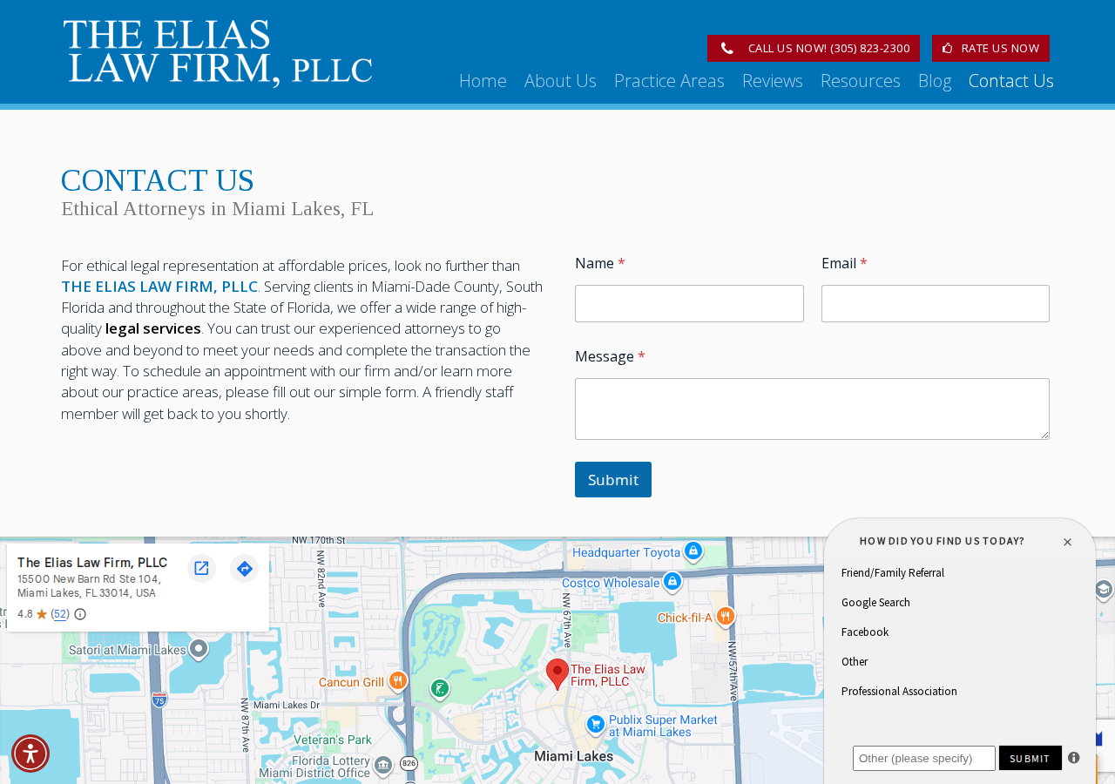
Task: Open Practice Areas menu item
Action: [669, 81]
